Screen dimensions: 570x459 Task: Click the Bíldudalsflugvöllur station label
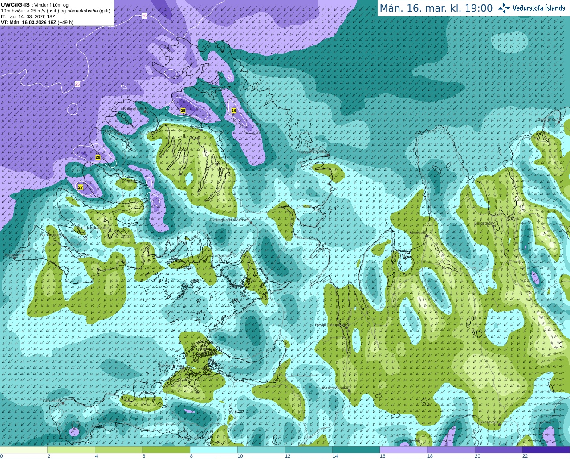point(93,227)
